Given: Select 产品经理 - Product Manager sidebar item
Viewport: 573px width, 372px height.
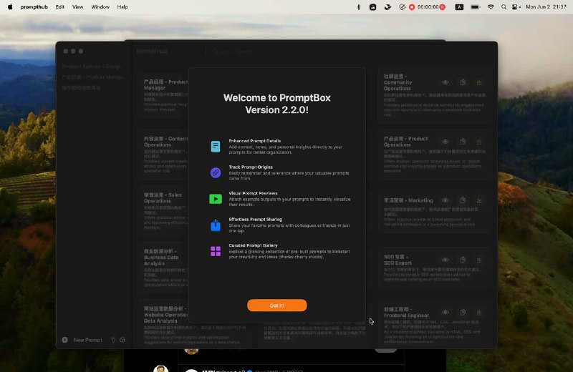Looking at the screenshot, I should tap(93, 77).
